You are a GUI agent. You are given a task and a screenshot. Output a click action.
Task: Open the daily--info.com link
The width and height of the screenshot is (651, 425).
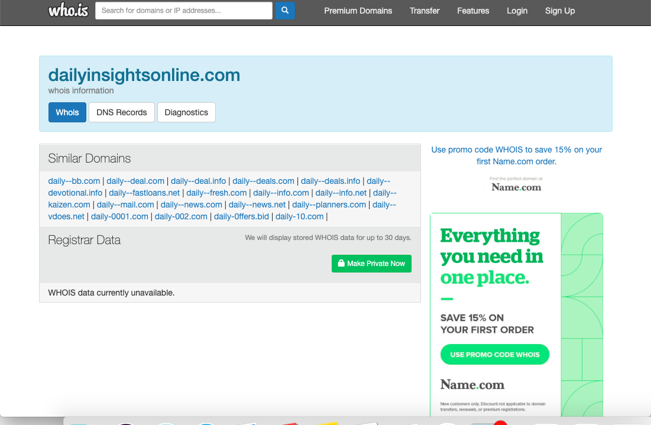(281, 193)
